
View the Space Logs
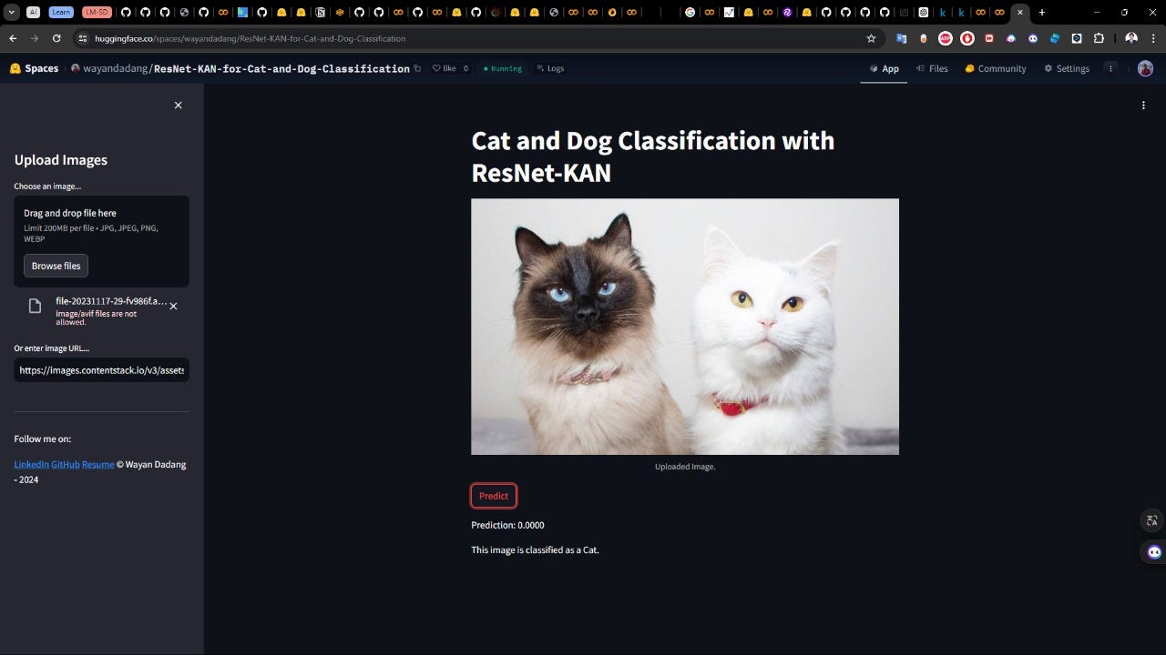550,68
